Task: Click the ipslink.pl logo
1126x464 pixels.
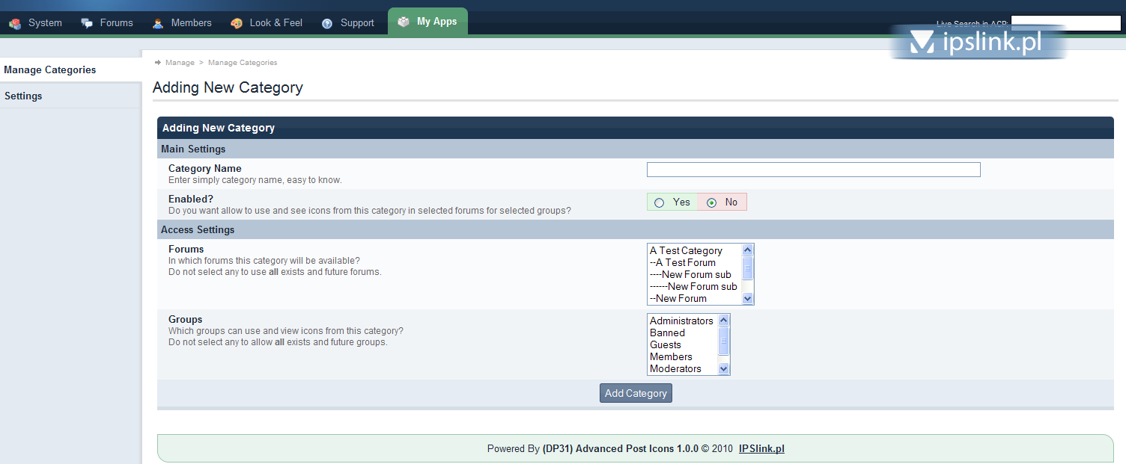Action: (979, 43)
